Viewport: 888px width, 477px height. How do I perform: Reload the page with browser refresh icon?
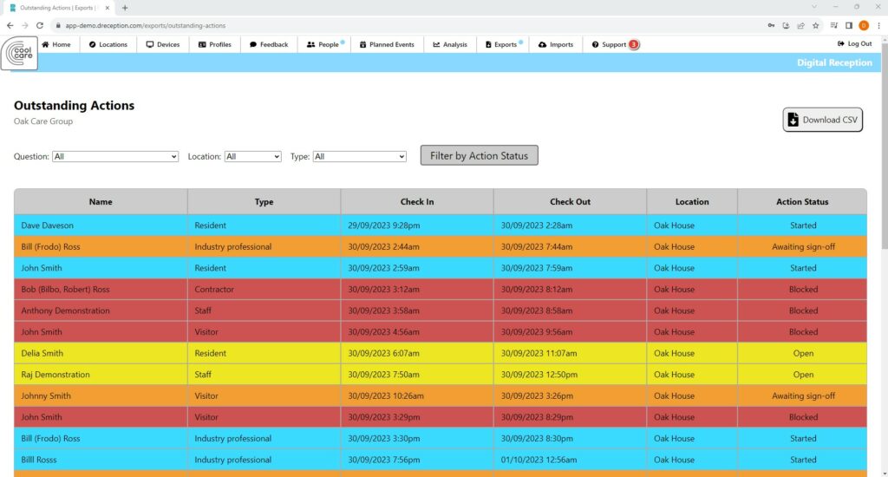coord(40,26)
